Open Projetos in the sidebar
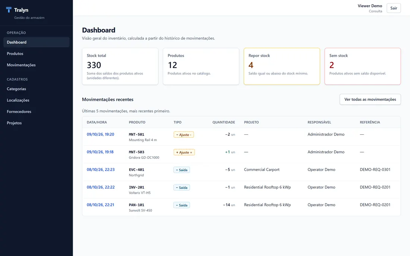Viewport: 410px width, 256px height. point(37,123)
